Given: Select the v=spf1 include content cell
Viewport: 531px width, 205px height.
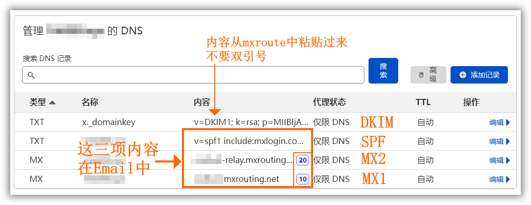Looking at the screenshot, I should point(249,141).
